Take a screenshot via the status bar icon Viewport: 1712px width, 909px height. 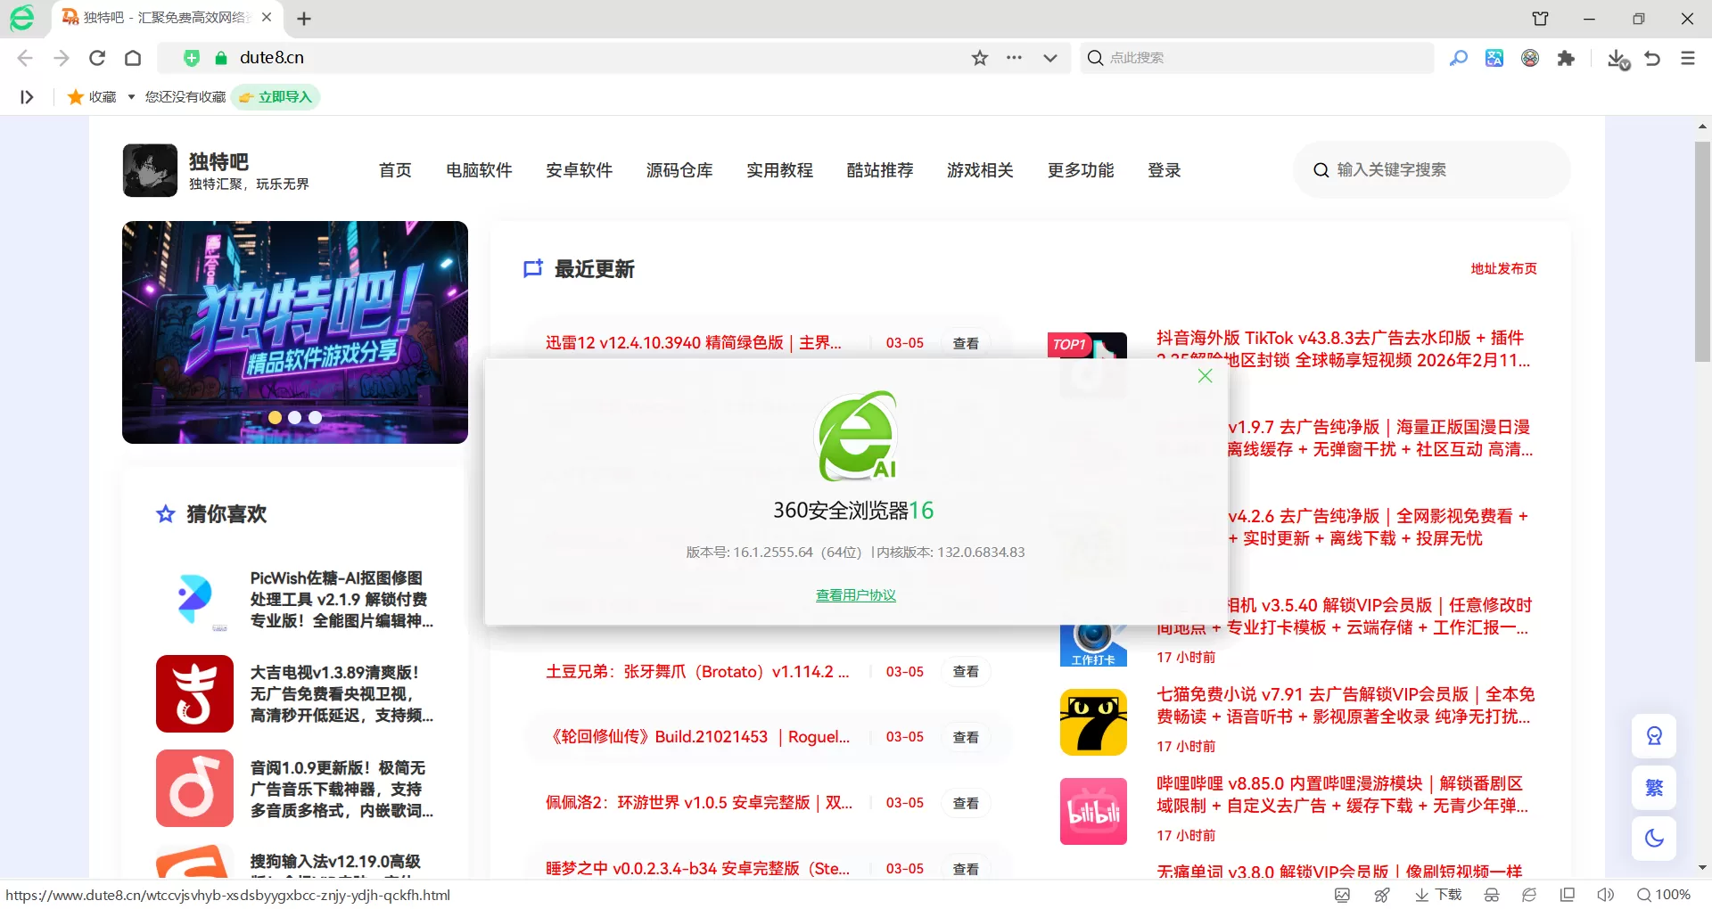click(1342, 895)
